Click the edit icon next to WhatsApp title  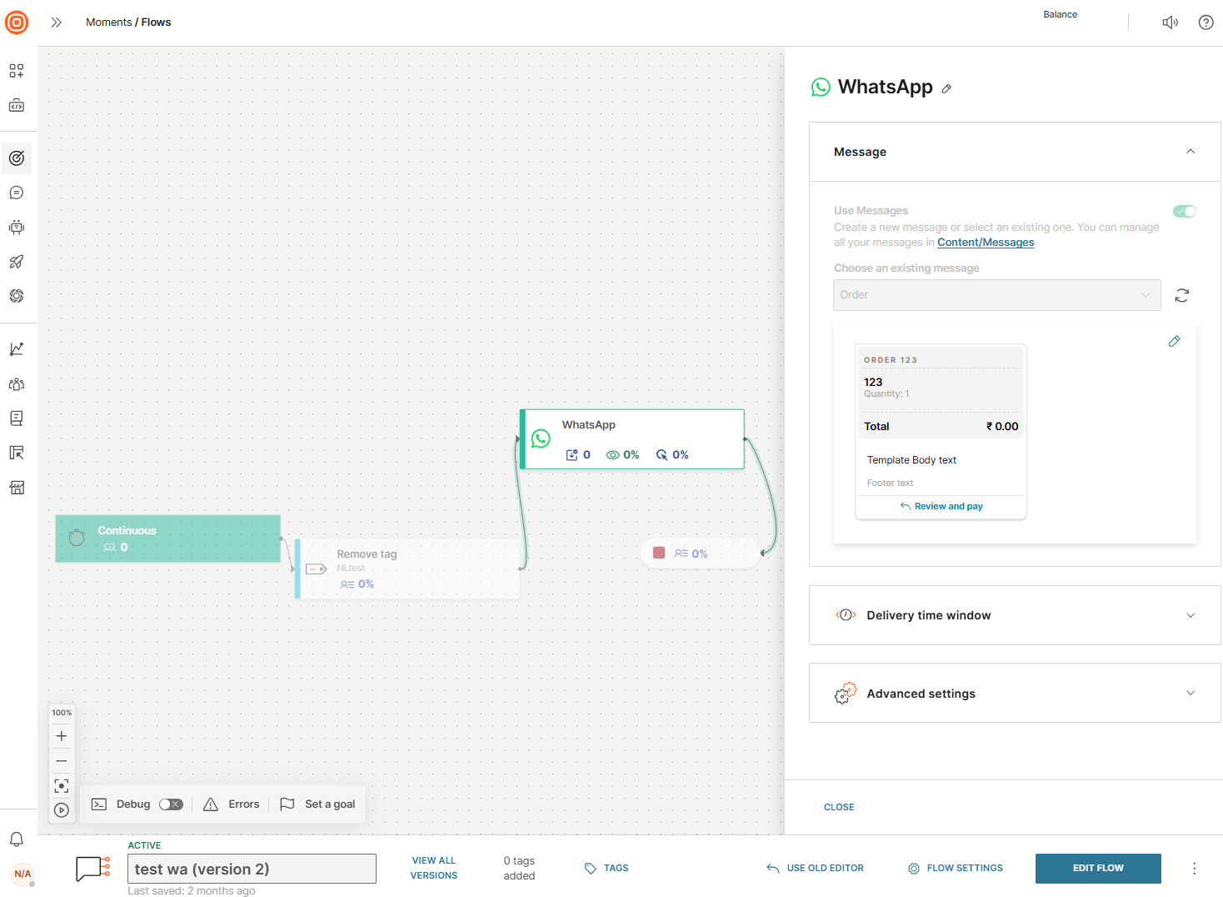click(946, 88)
